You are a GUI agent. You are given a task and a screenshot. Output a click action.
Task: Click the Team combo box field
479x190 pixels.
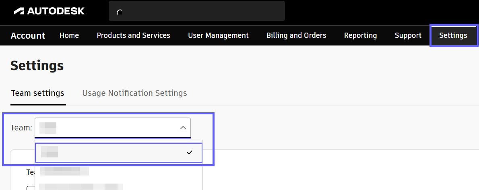pos(113,128)
